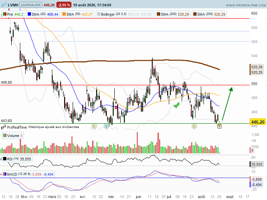Click the 443,60 support level label
The width and height of the screenshot is (267, 200).
pos(6,121)
